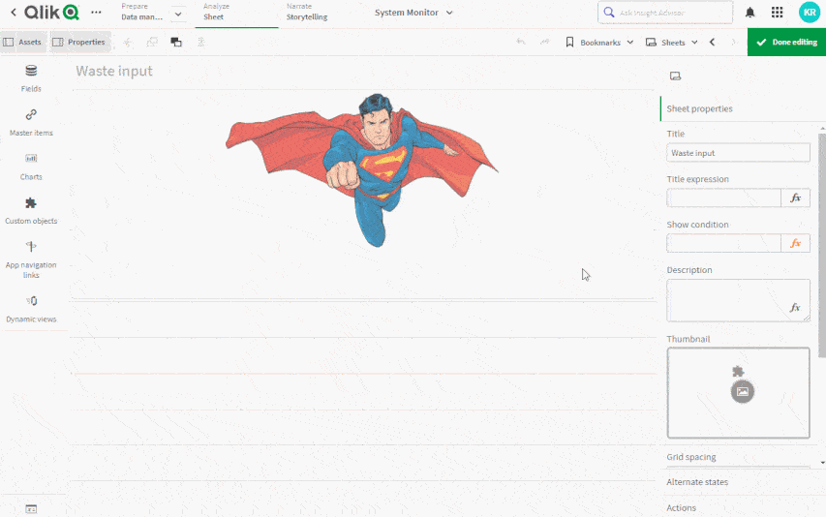Screen dimensions: 826x517
Task: Click the Qlik logo
Action: coord(51,13)
